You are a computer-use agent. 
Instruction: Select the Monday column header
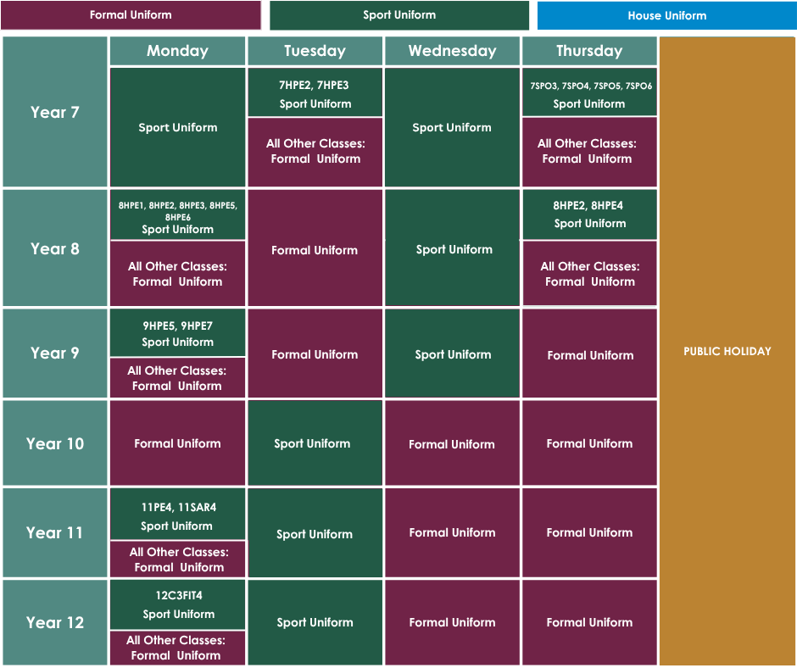click(x=177, y=51)
